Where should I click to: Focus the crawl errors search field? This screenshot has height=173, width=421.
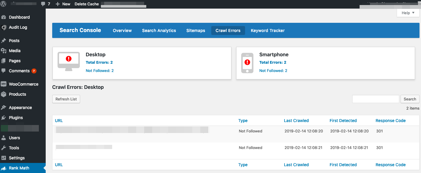click(376, 99)
